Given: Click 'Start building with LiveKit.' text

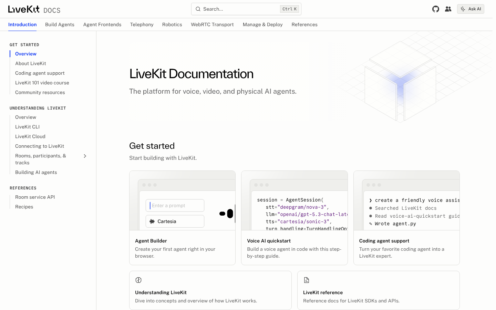Looking at the screenshot, I should click(x=163, y=158).
